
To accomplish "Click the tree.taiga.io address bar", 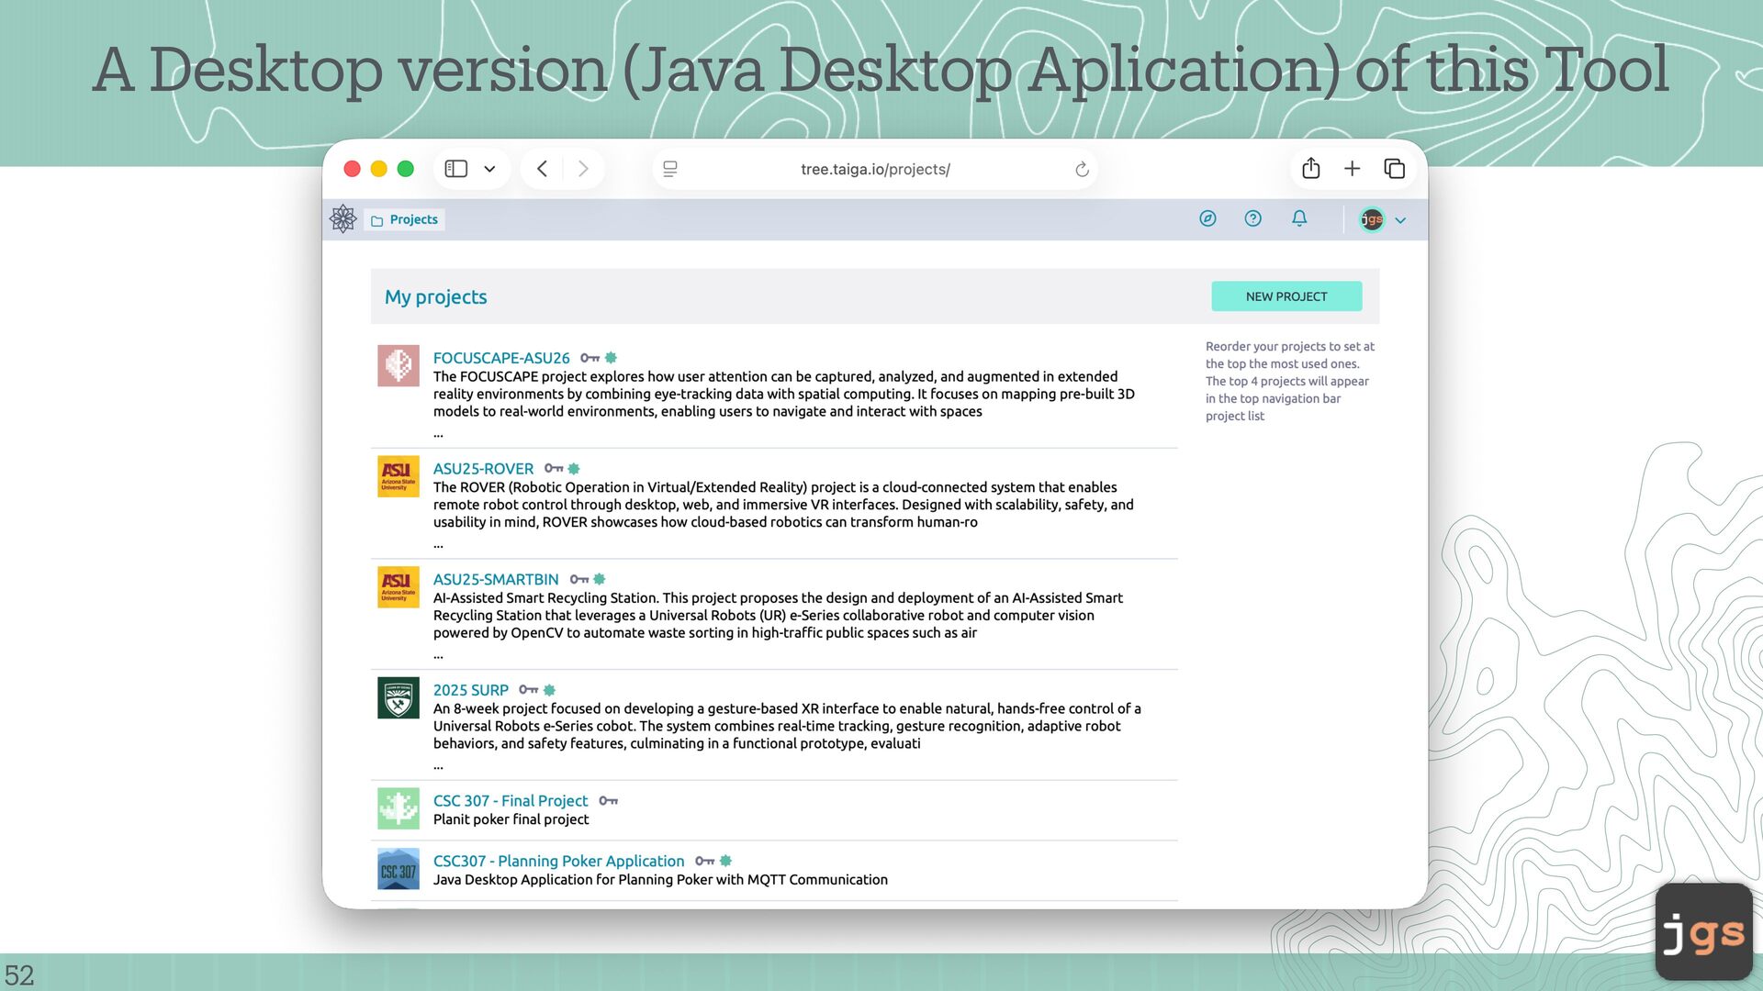I will tap(874, 170).
